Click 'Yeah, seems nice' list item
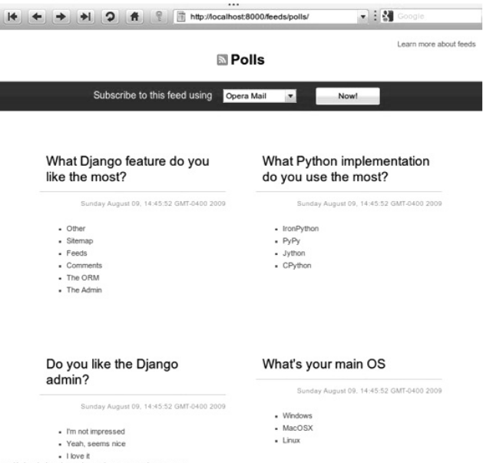Image resolution: width=483 pixels, height=463 pixels. (x=96, y=444)
